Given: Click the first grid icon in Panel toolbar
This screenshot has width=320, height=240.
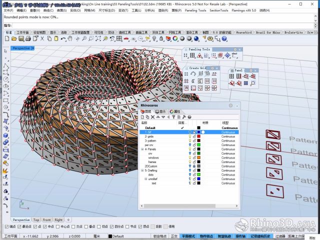Looking at the screenshot, I should (231, 76).
